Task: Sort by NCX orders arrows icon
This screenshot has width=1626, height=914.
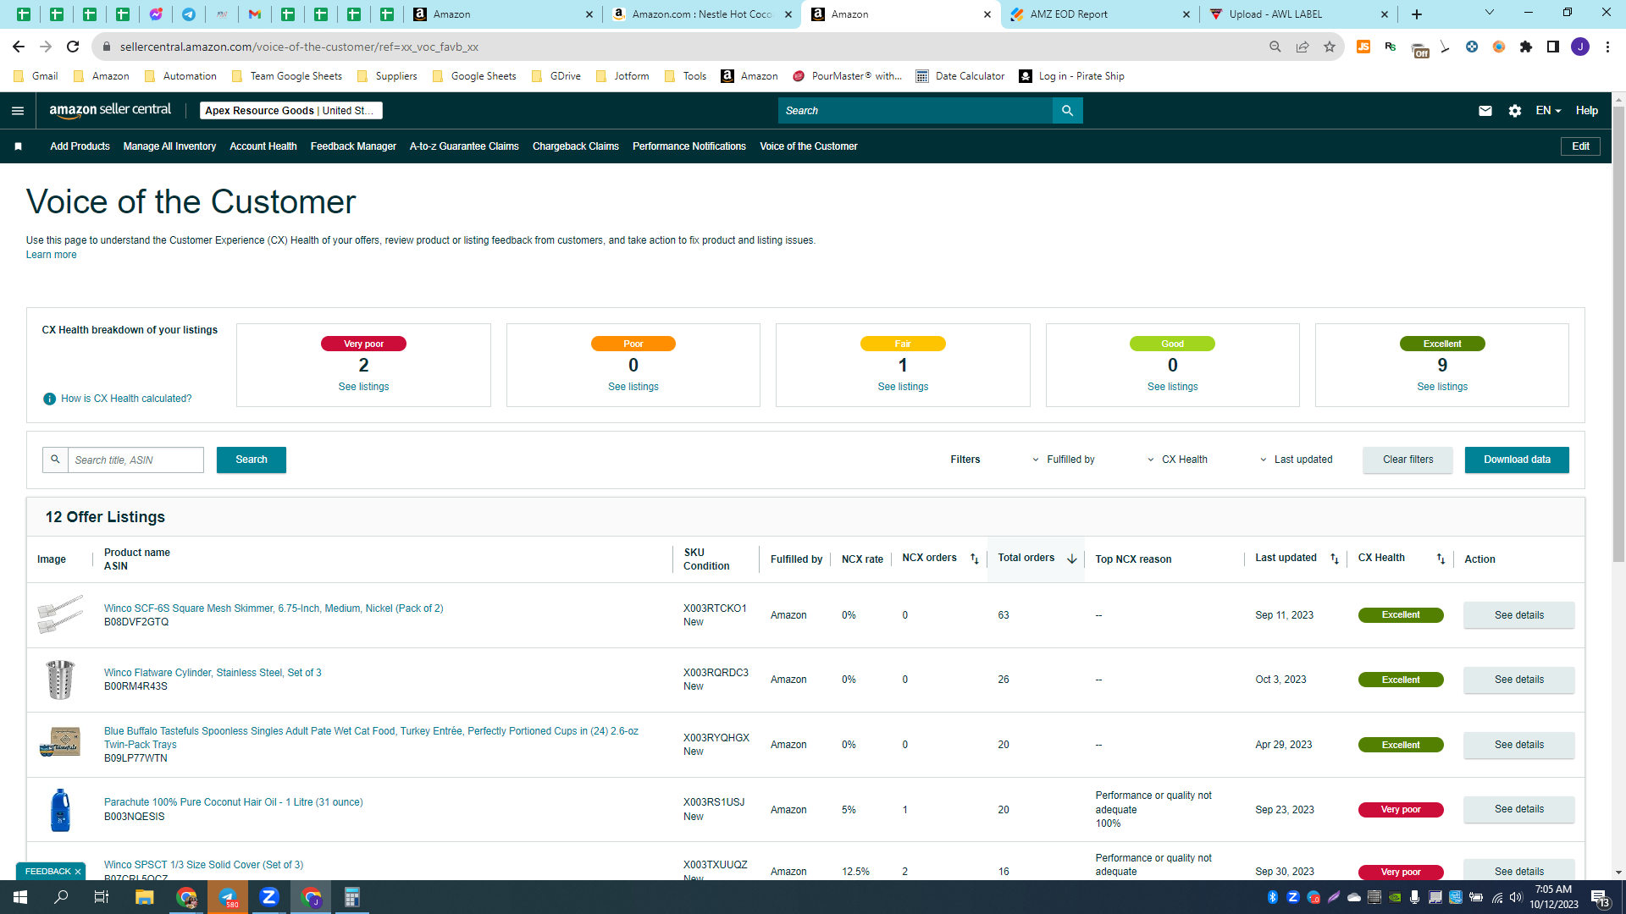Action: point(974,559)
